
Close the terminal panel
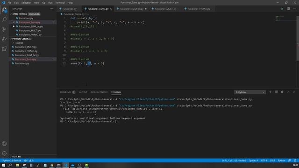coord(294,92)
